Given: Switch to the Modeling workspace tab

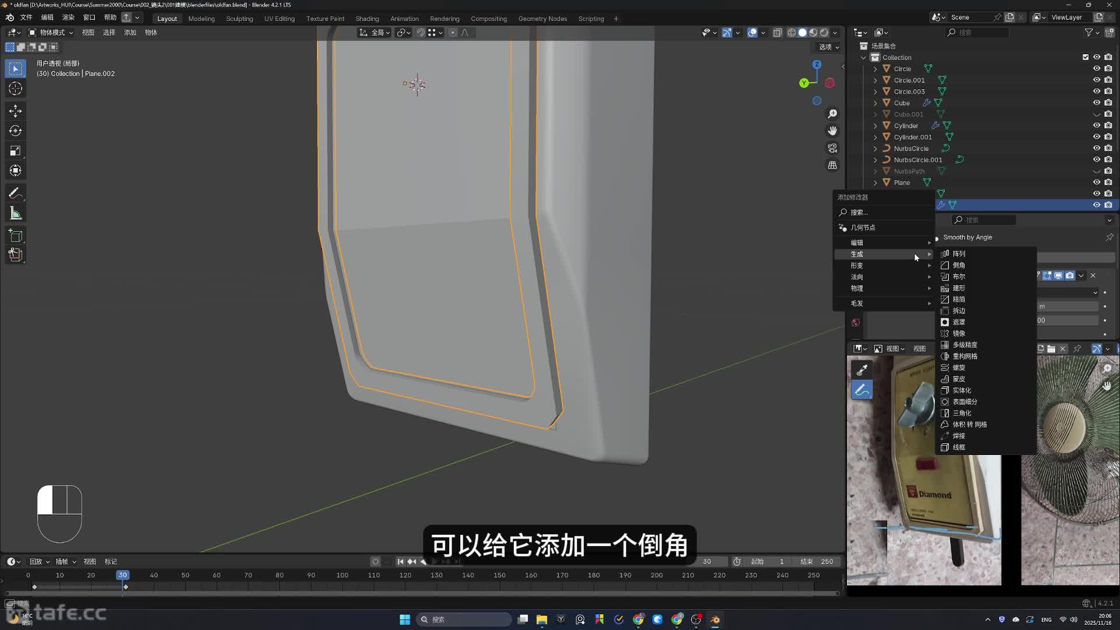Looking at the screenshot, I should coord(201,19).
